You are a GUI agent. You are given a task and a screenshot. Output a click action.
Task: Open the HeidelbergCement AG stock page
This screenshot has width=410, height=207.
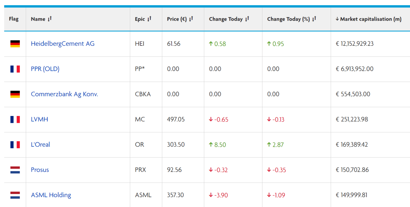[x=63, y=44]
